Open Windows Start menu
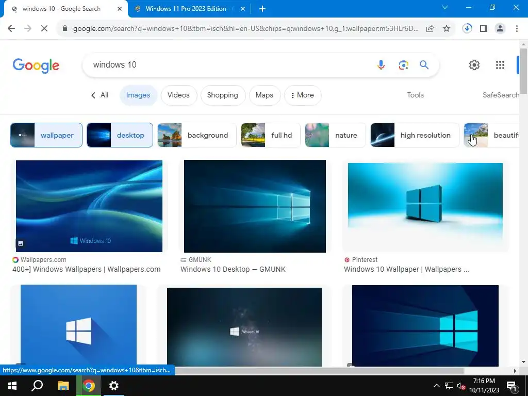 point(12,386)
